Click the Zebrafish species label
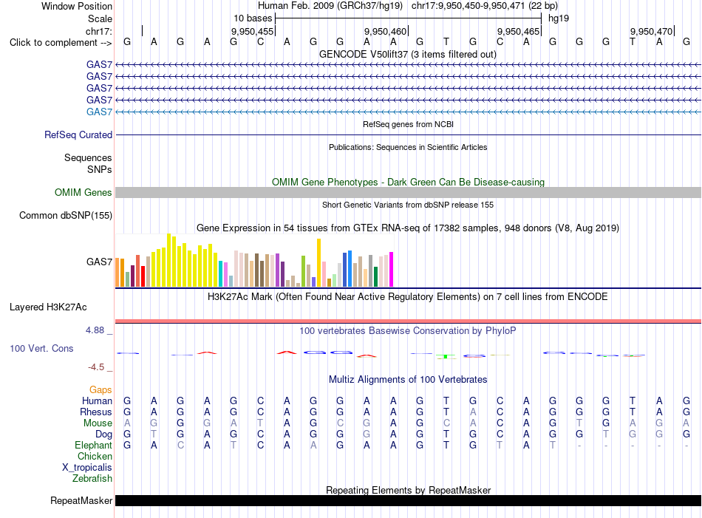Screen dimensions: 702x518 92,479
